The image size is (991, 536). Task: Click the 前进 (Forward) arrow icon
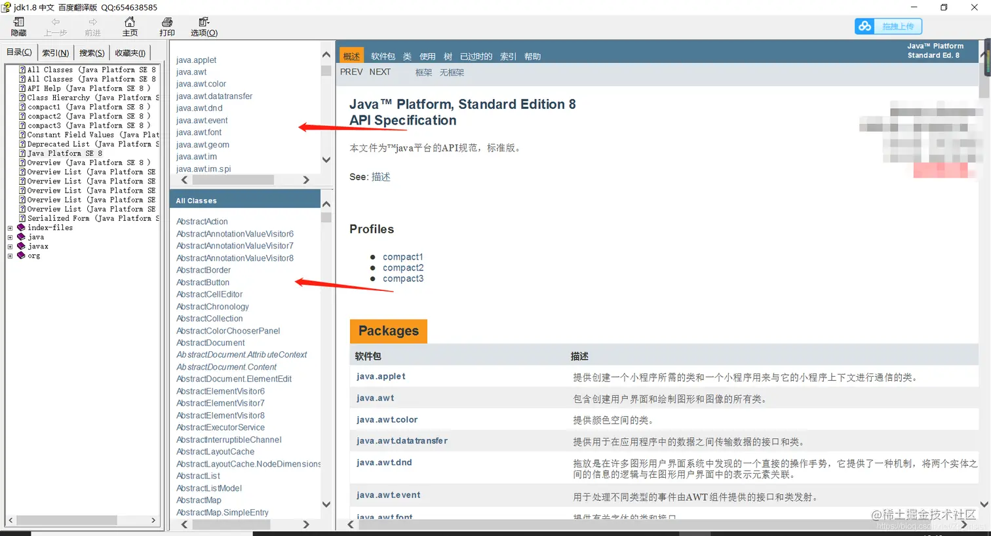[92, 22]
